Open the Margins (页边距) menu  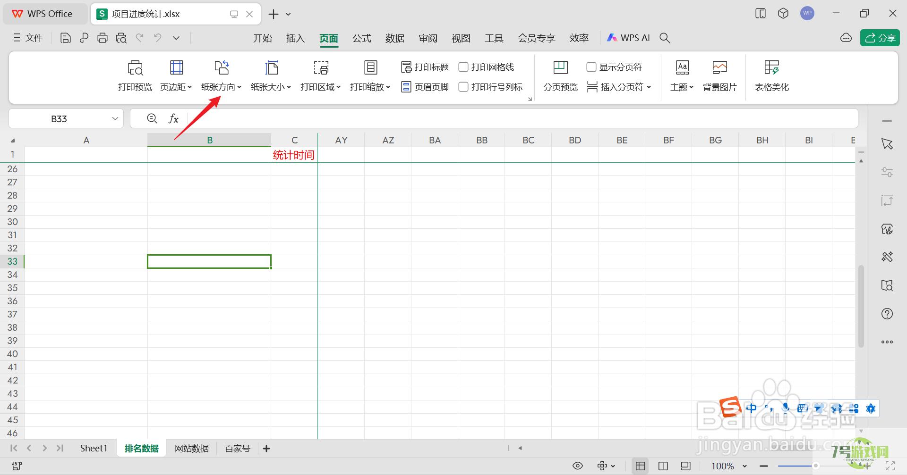pos(176,75)
